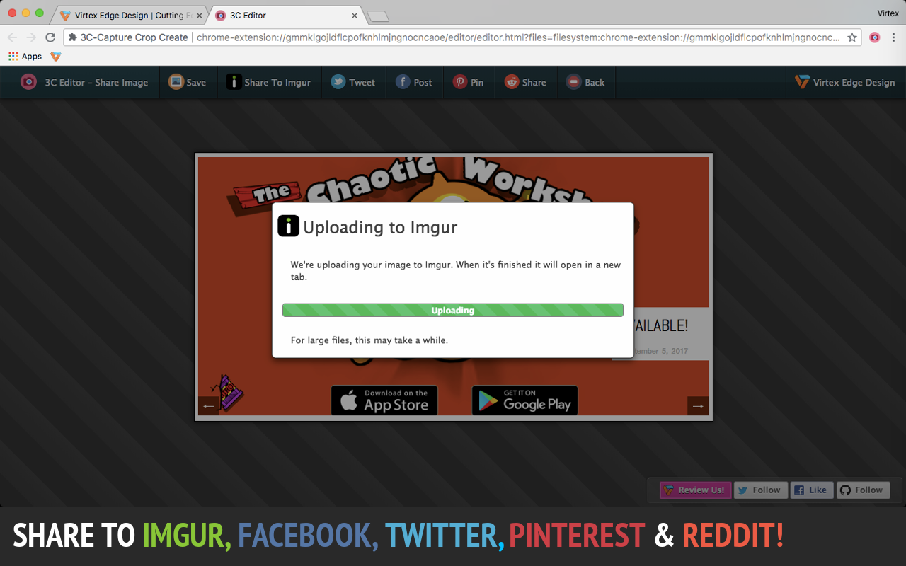Bookmark page with the star icon
The height and width of the screenshot is (566, 906).
tap(852, 37)
